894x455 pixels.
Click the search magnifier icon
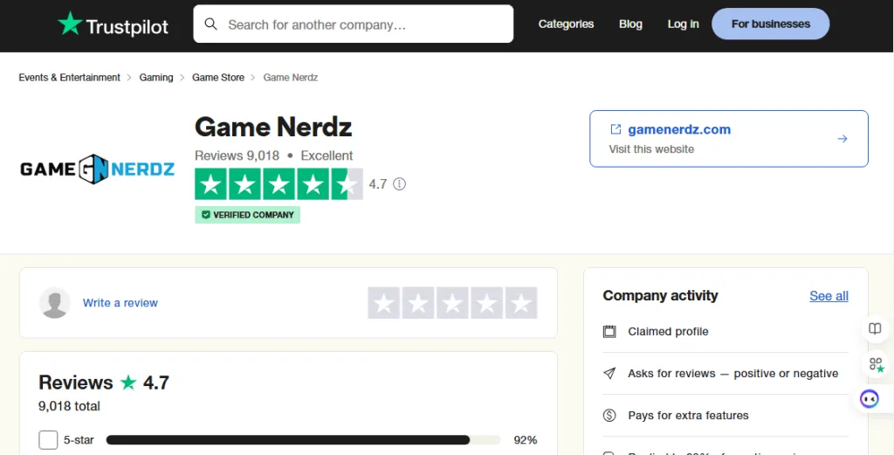pos(211,24)
